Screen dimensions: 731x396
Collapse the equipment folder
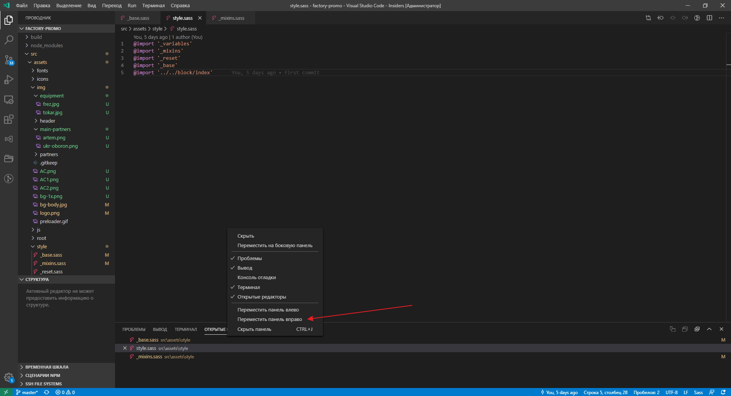66,96
